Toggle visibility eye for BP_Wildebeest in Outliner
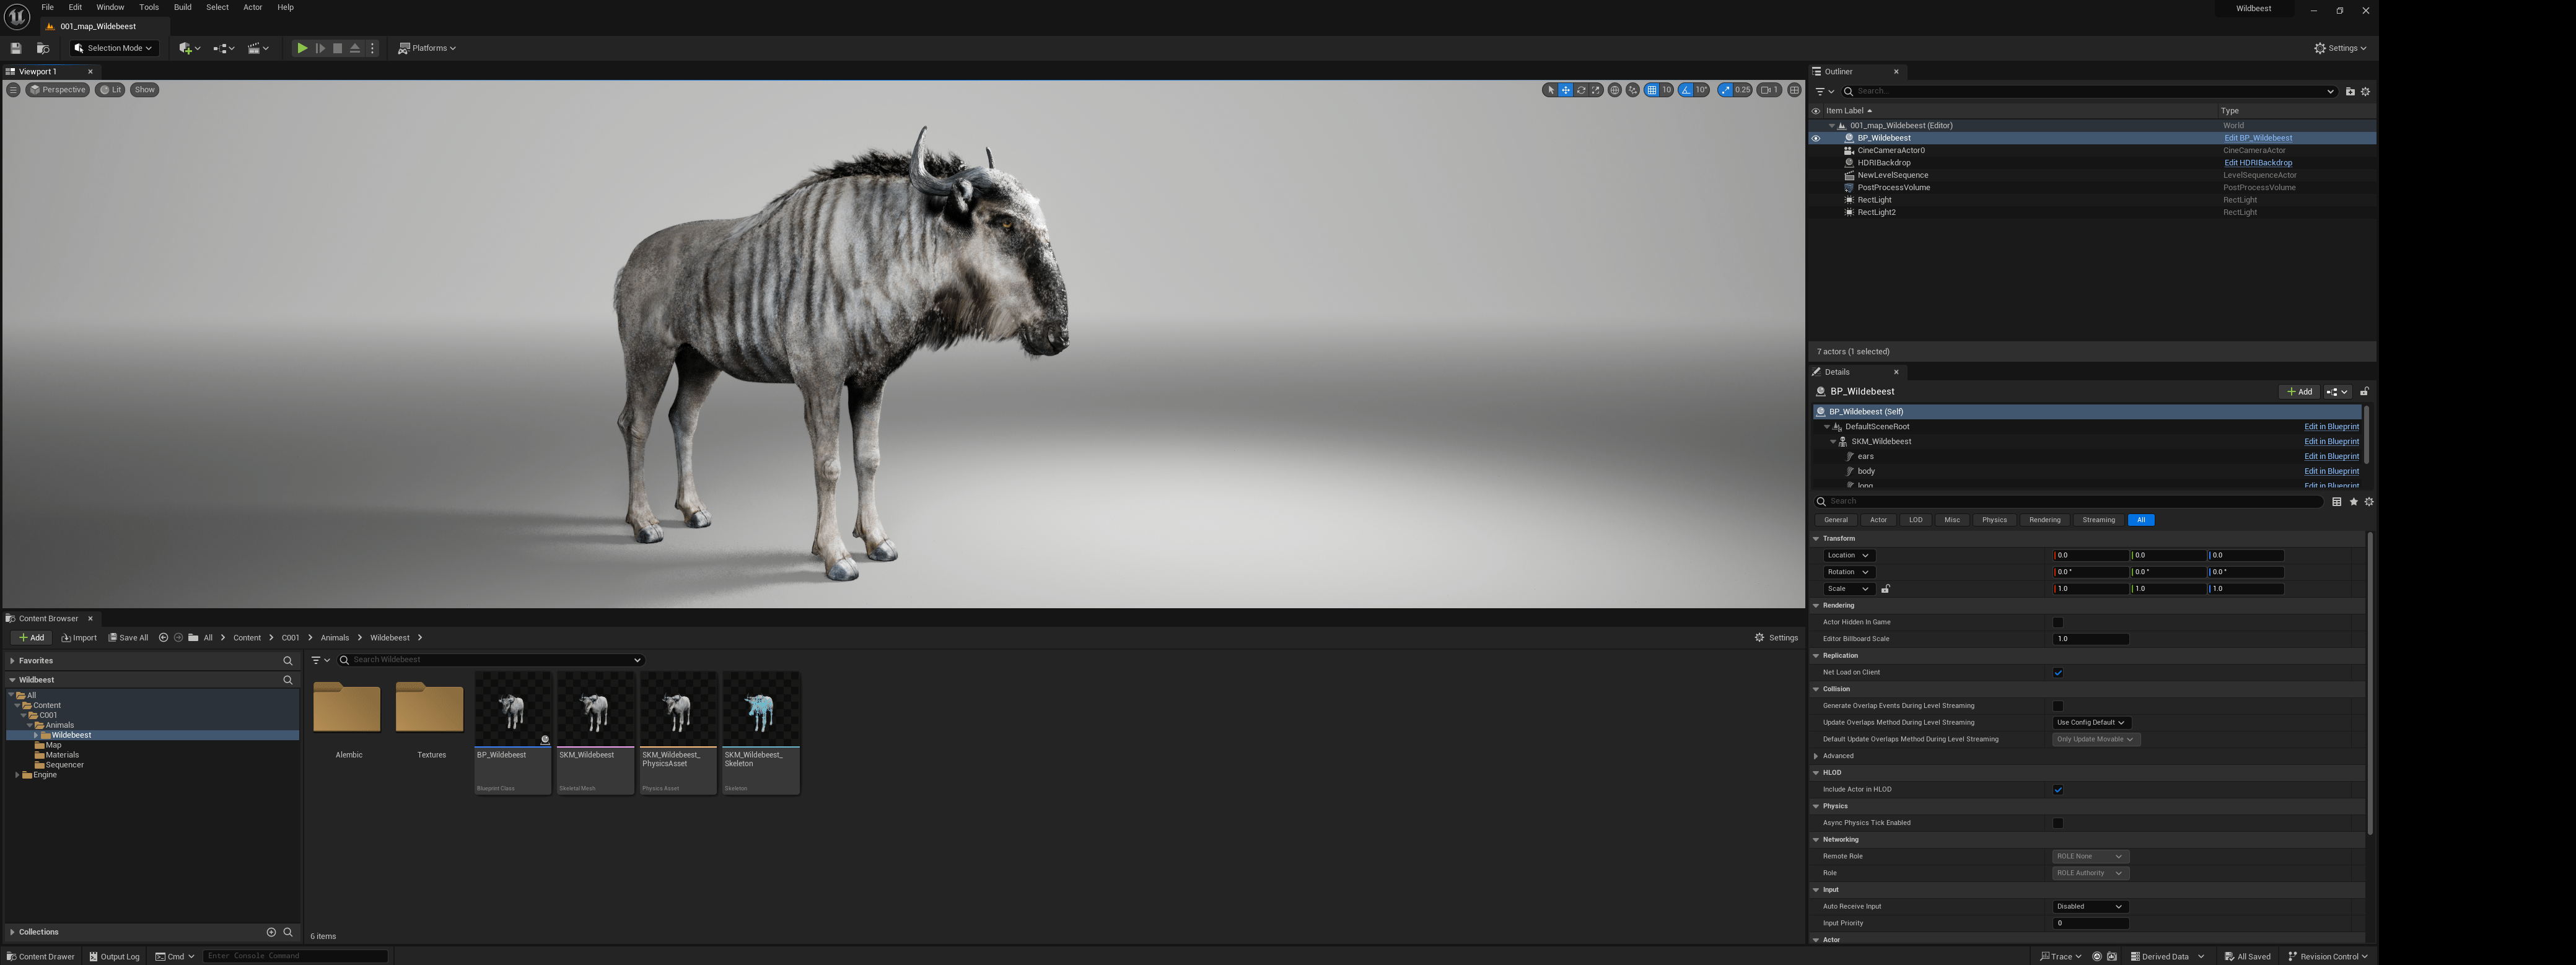The width and height of the screenshot is (2576, 965). (x=1816, y=139)
